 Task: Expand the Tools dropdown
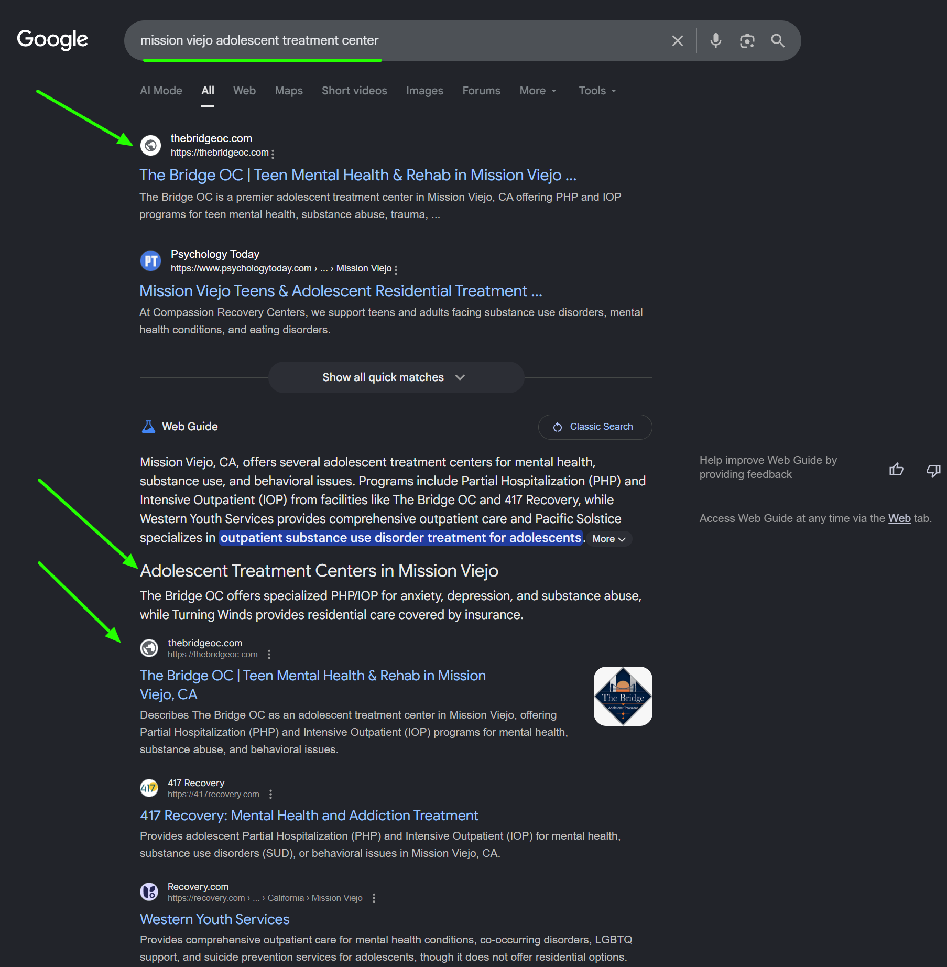[x=597, y=91]
